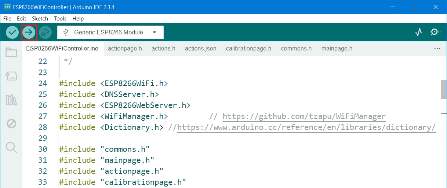Open the Sketchbook folder sidebar panel
447x188 pixels.
pyautogui.click(x=11, y=53)
